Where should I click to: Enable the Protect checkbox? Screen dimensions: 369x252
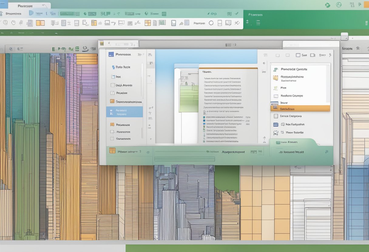(x=112, y=93)
